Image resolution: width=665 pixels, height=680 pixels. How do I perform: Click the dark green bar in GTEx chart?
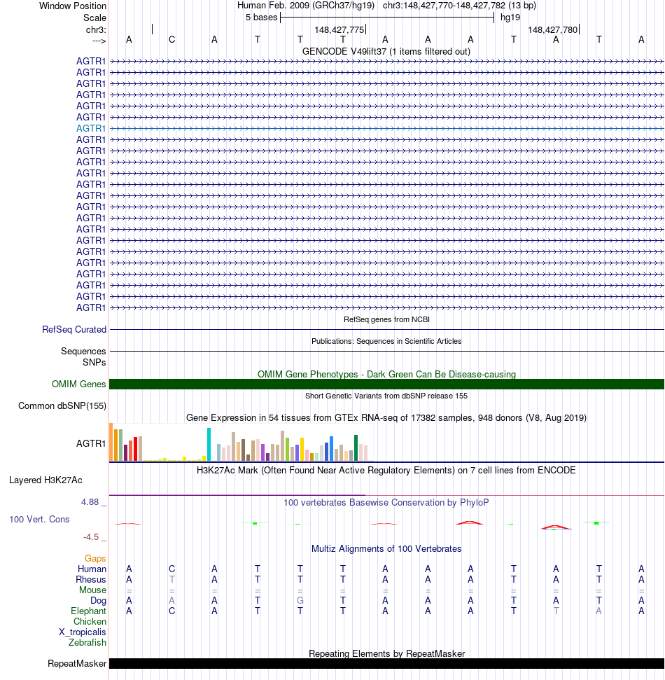356,448
